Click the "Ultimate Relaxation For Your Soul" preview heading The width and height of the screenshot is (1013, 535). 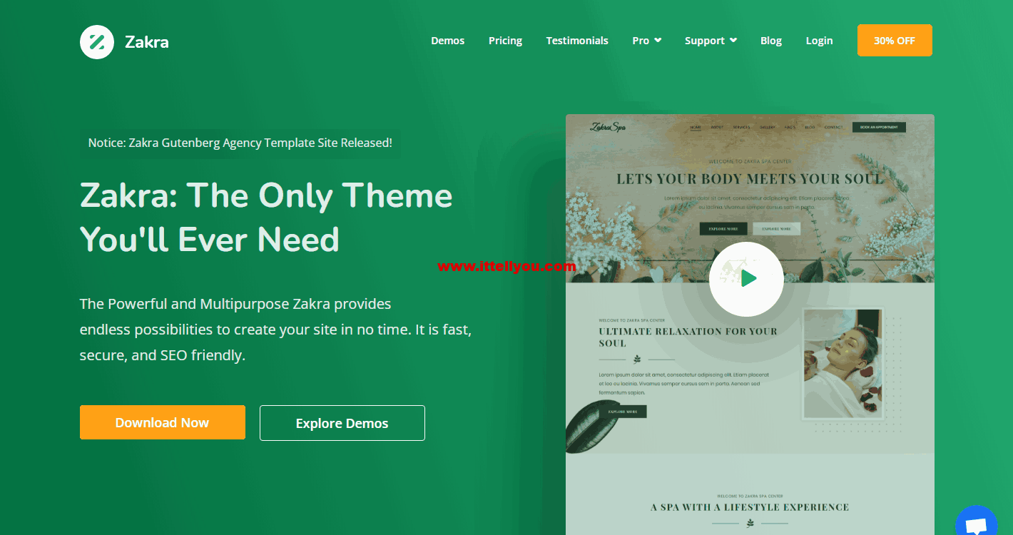[x=688, y=337]
